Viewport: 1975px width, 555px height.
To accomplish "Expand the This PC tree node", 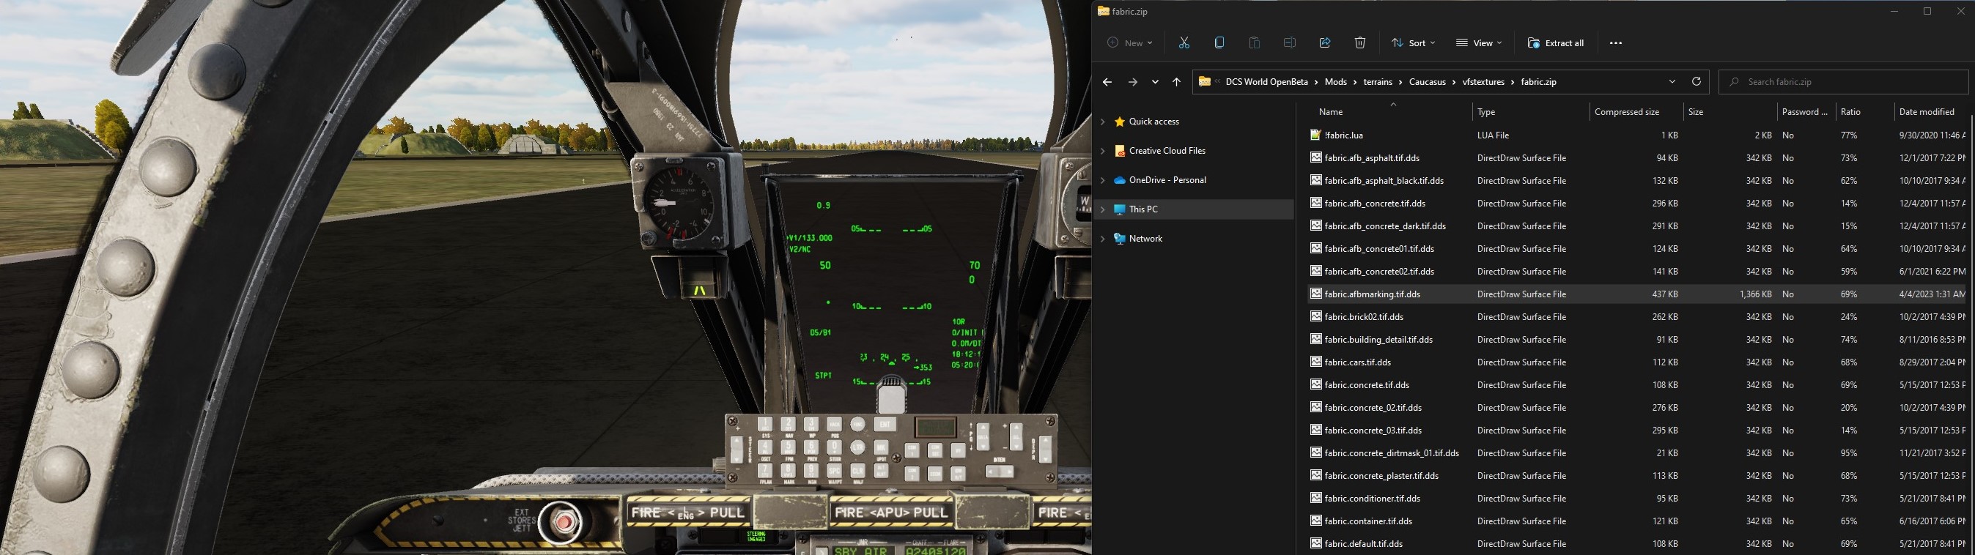I will 1102,209.
